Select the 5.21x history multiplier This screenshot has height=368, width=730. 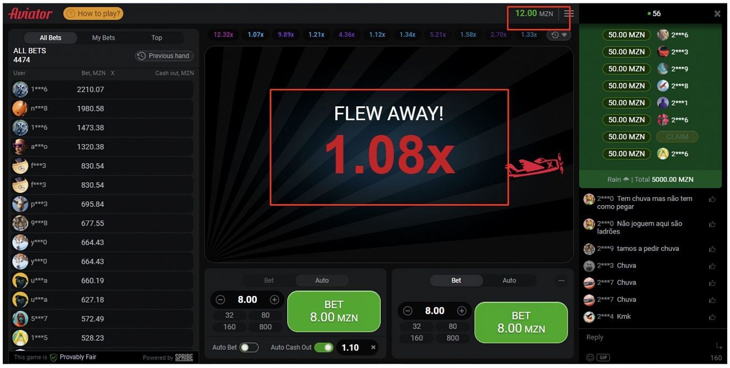[x=437, y=34]
